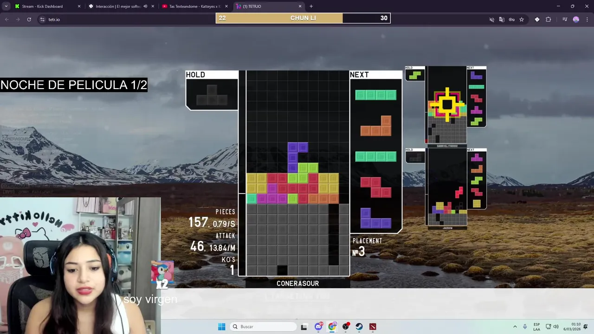
Task: Click the microphone tray icon
Action: (x=525, y=327)
